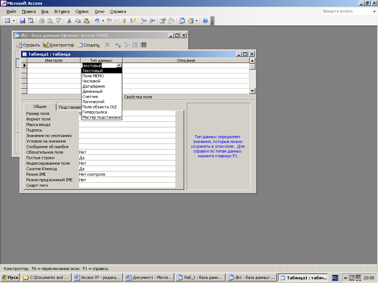The width and height of the screenshot is (378, 283).
Task: Choose Мастер подстановок from the list
Action: pos(102,117)
